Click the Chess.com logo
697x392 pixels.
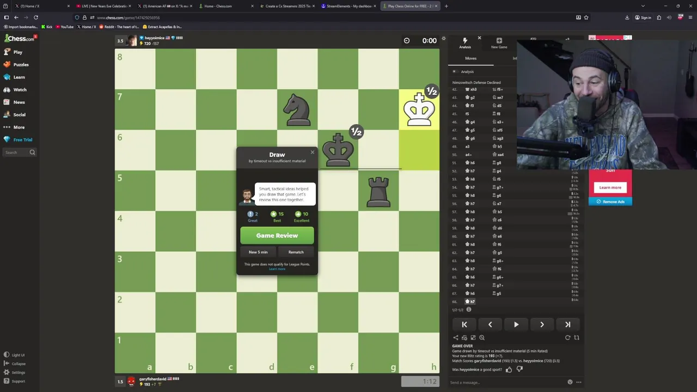(x=20, y=39)
